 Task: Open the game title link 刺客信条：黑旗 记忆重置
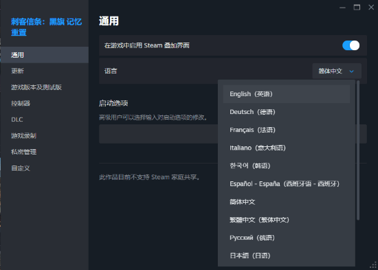coord(46,27)
